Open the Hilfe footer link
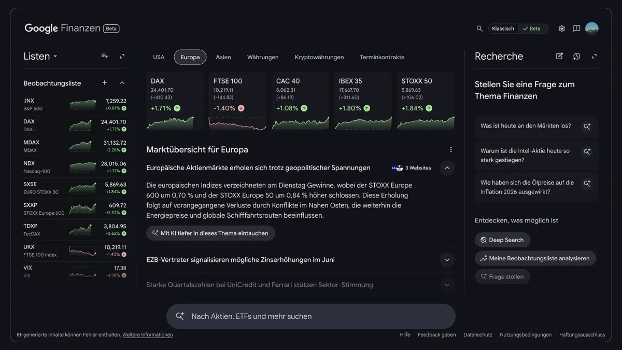 tap(405, 335)
